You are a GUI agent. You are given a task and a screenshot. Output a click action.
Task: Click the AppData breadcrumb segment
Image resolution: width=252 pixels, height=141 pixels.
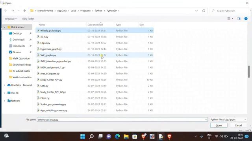point(62,11)
